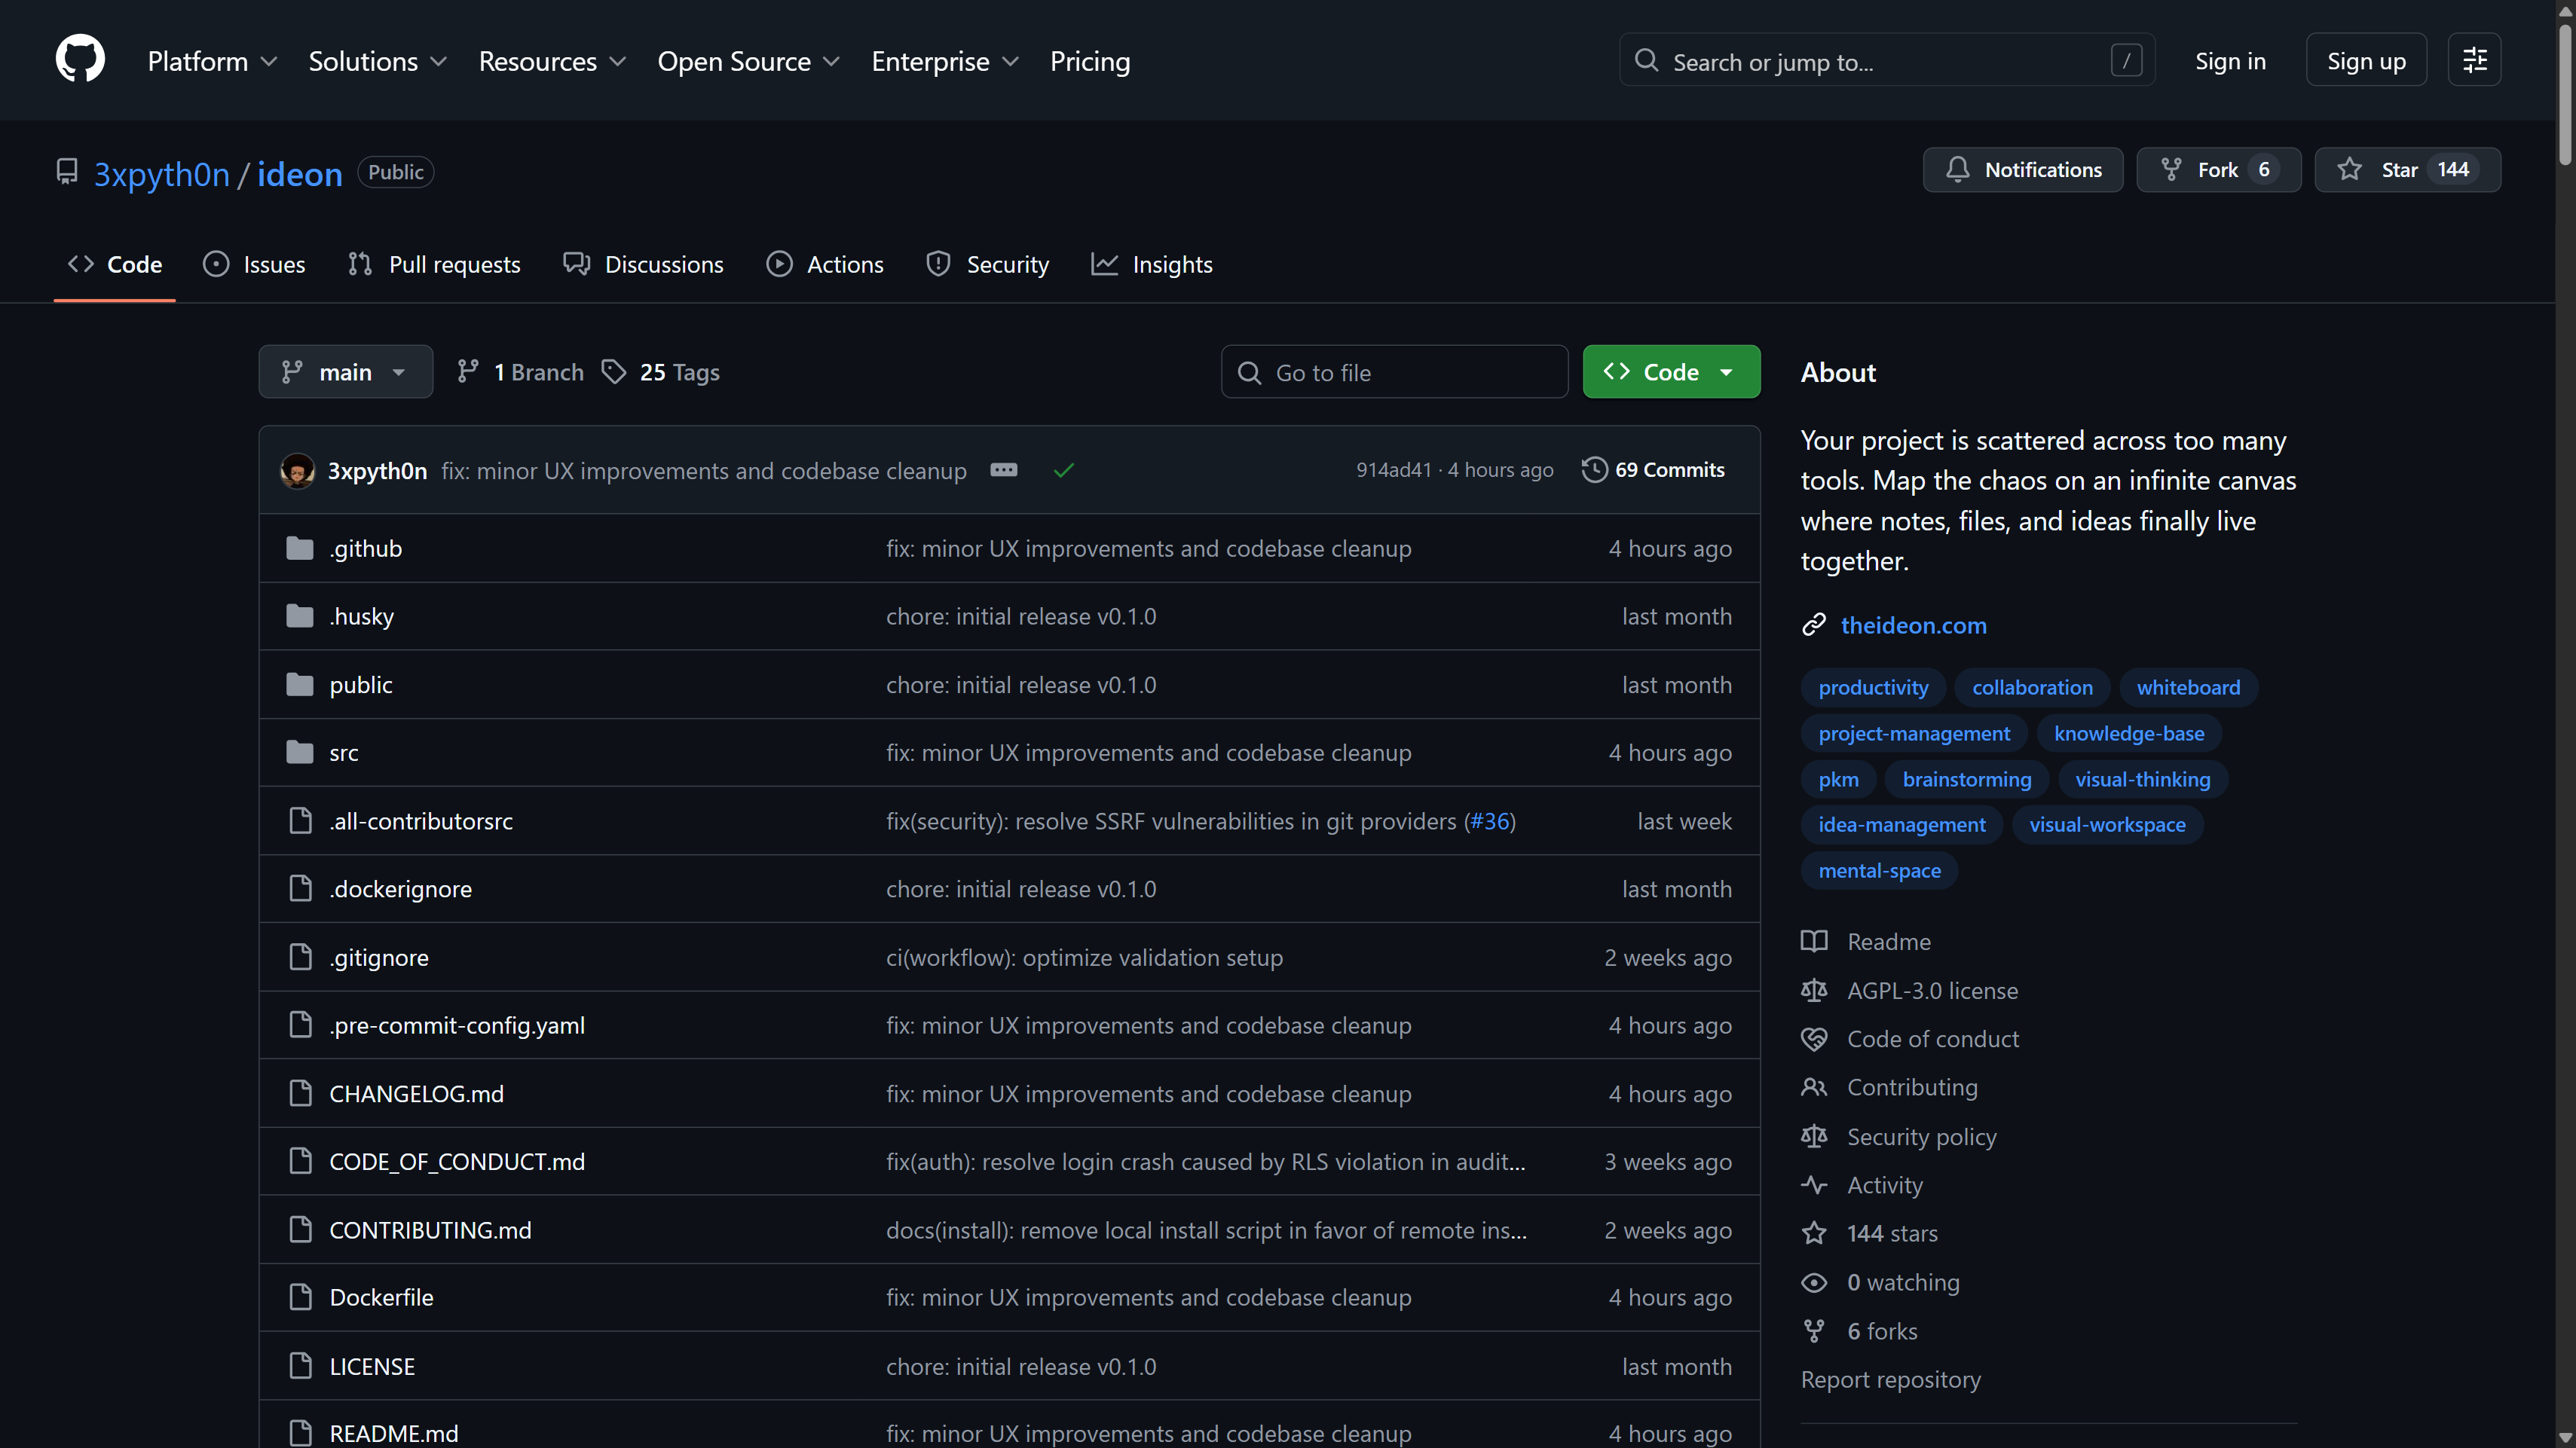
Task: Open the Readme from the About section
Action: click(1888, 940)
